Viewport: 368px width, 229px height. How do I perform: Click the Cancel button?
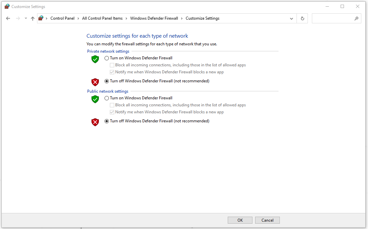click(267, 220)
